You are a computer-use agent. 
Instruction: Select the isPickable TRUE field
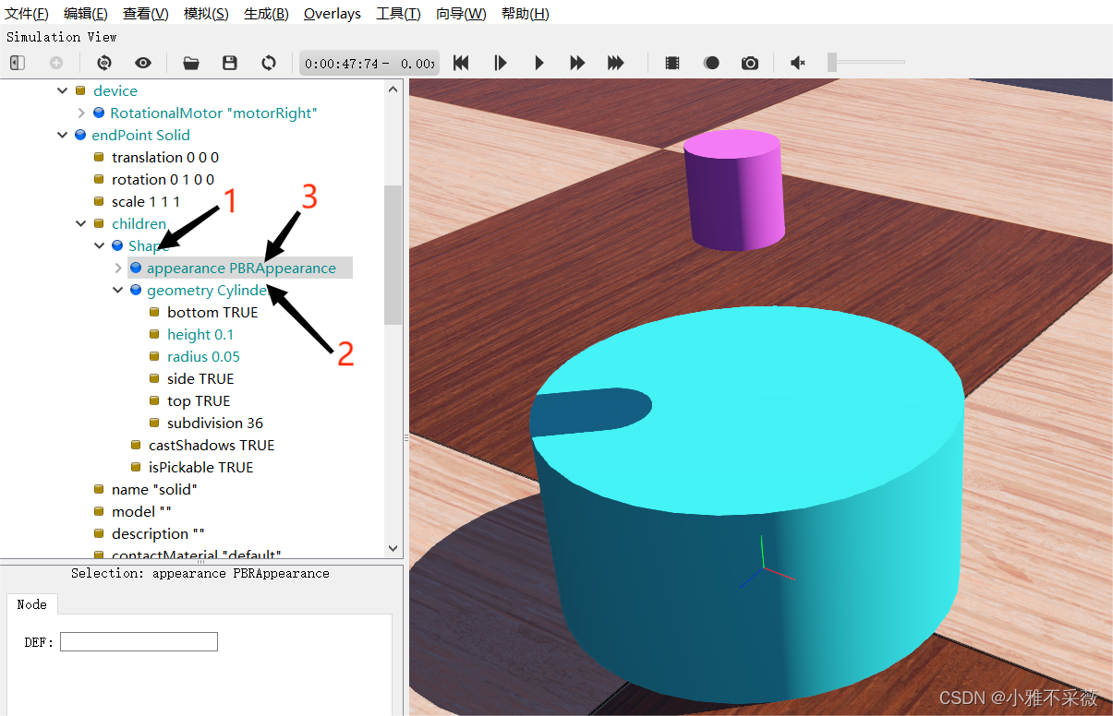coord(200,467)
